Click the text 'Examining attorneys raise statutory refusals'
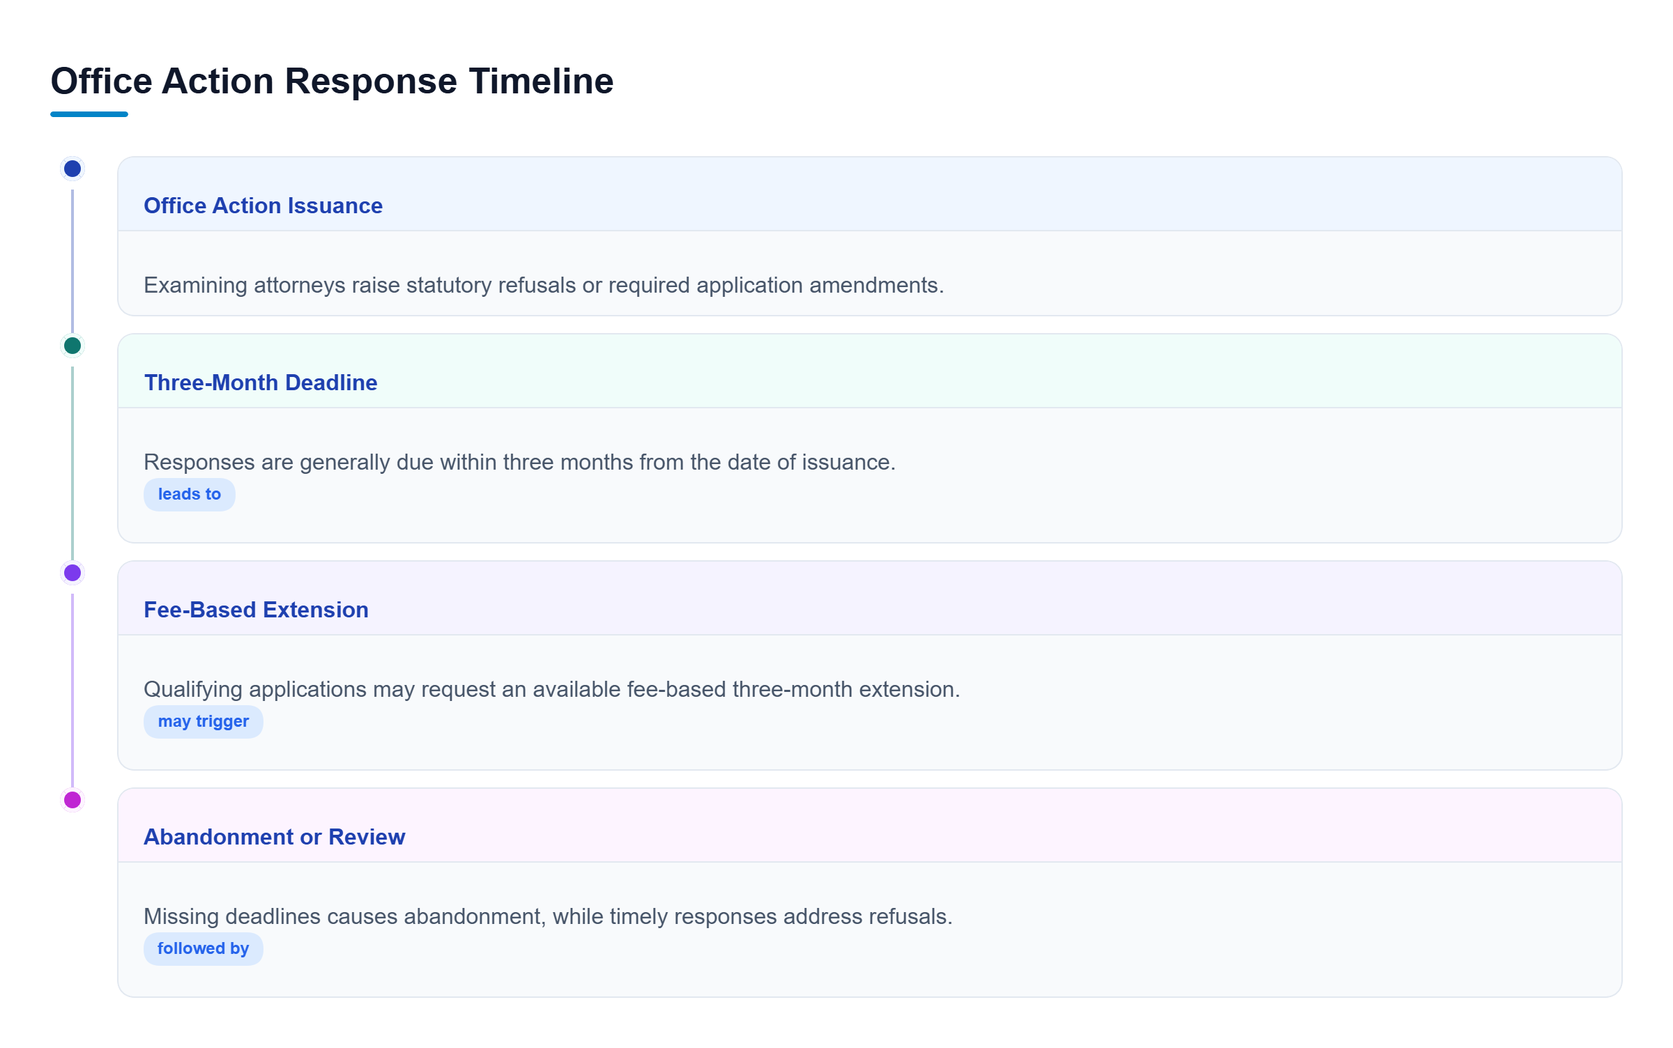Viewport: 1673px width, 1048px height. (360, 285)
